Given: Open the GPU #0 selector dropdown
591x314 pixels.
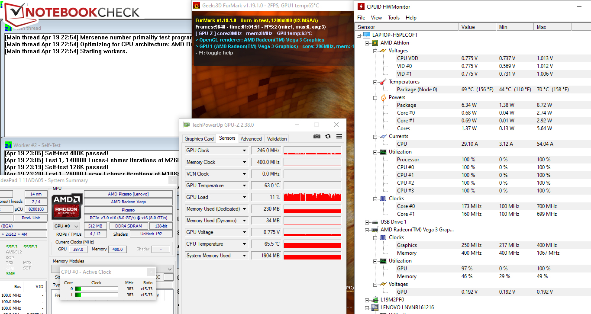Looking at the screenshot, I should pos(66,226).
